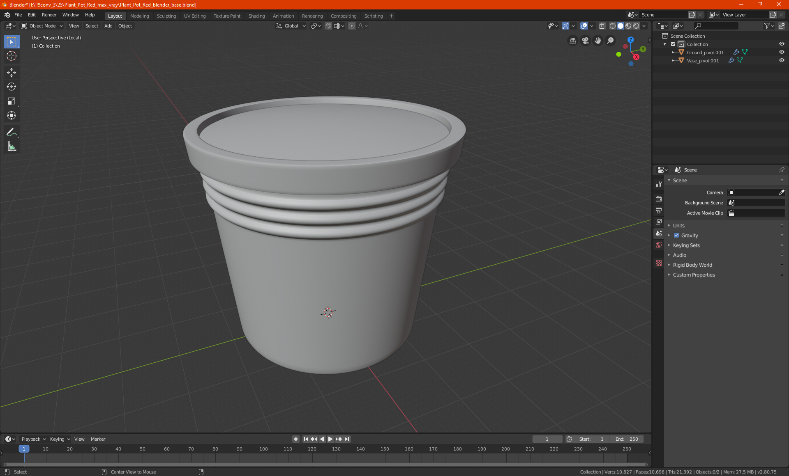The image size is (789, 476).
Task: Open the Object Mode dropdown
Action: click(x=42, y=26)
